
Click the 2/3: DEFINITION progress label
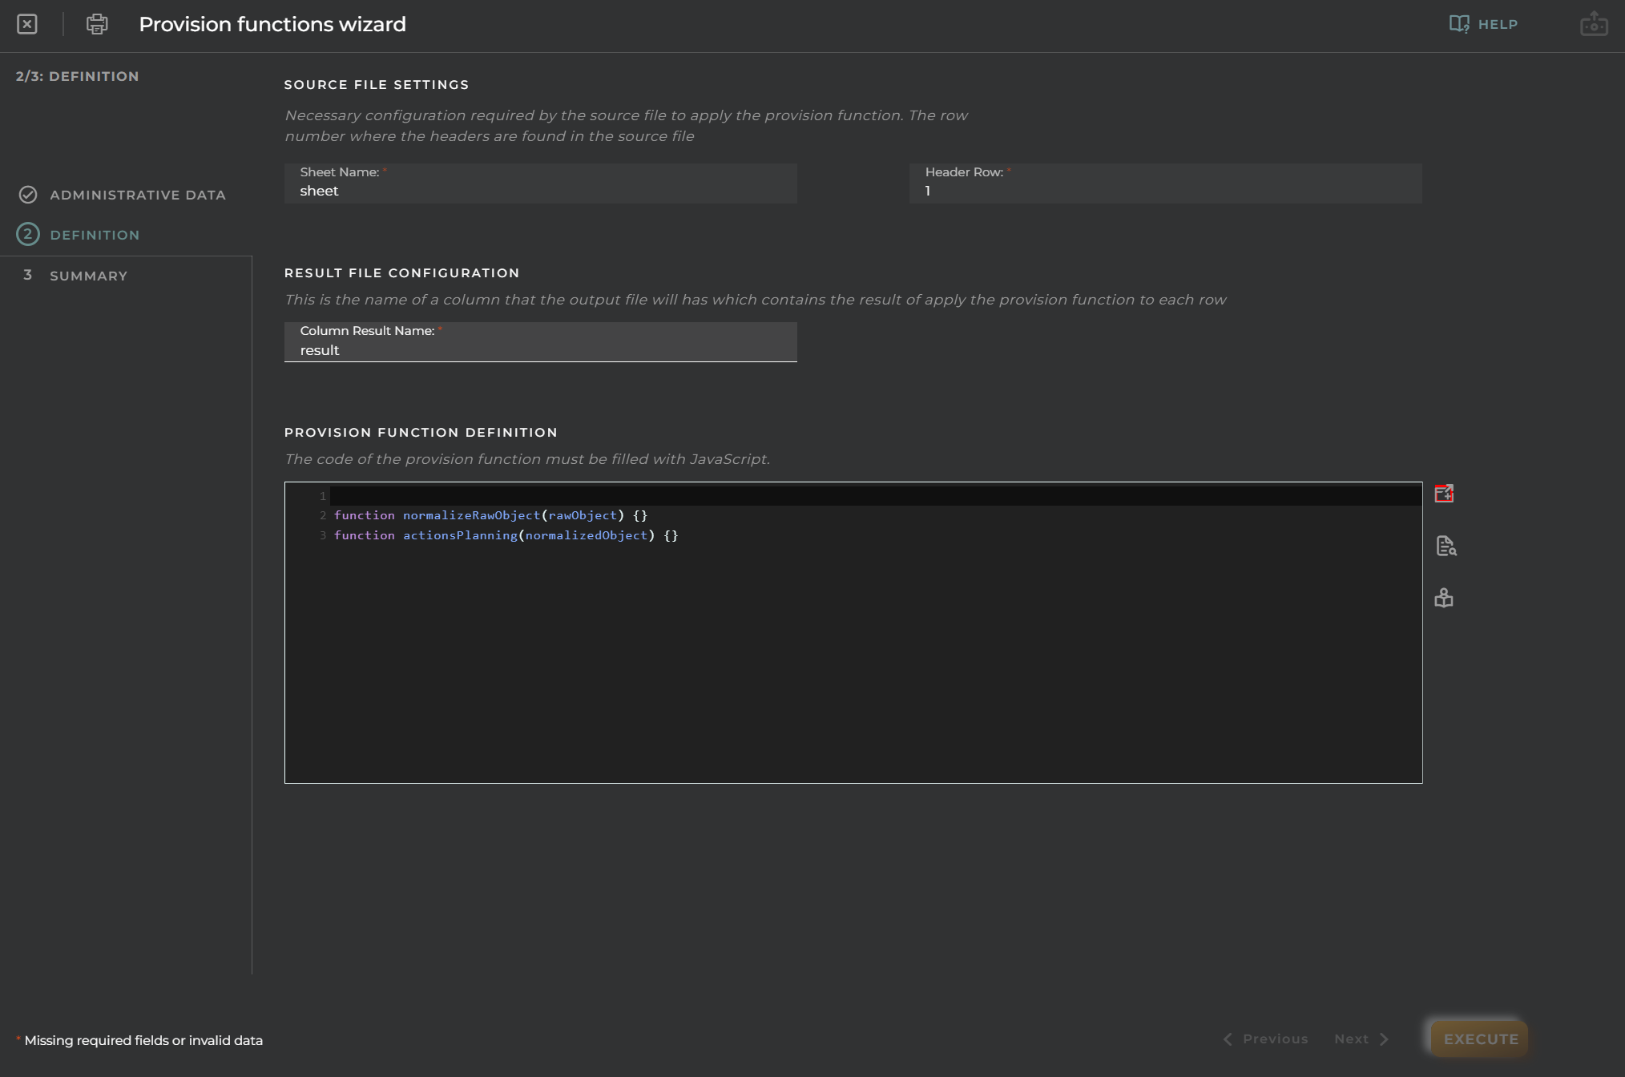(x=77, y=76)
